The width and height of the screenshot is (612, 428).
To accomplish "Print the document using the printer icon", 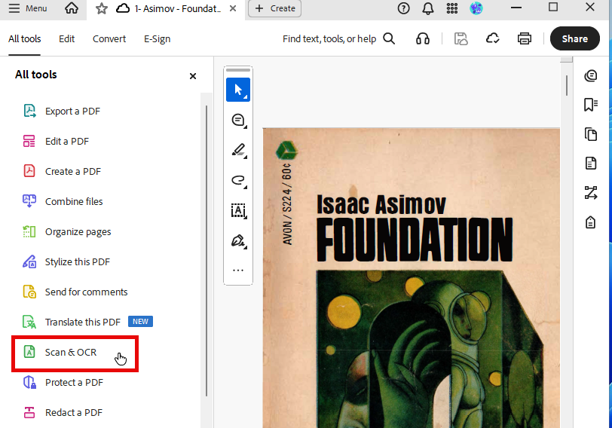I will coord(525,38).
